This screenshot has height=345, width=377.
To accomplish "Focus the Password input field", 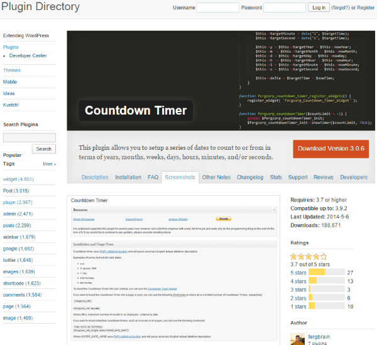I will pos(284,8).
